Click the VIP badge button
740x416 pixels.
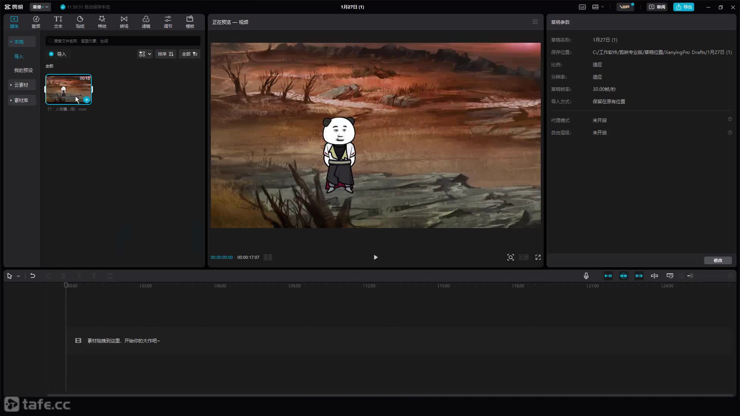tap(625, 7)
